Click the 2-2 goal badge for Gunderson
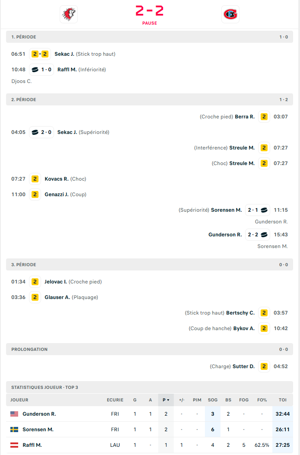The width and height of the screenshot is (300, 455). (258, 235)
